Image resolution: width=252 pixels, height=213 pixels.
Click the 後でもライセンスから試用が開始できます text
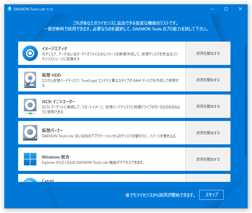tap(160, 195)
